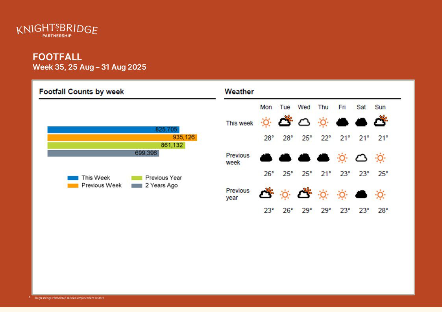The image size is (442, 312).
Task: Click the orange bar showing 935,126
Action: [122, 137]
